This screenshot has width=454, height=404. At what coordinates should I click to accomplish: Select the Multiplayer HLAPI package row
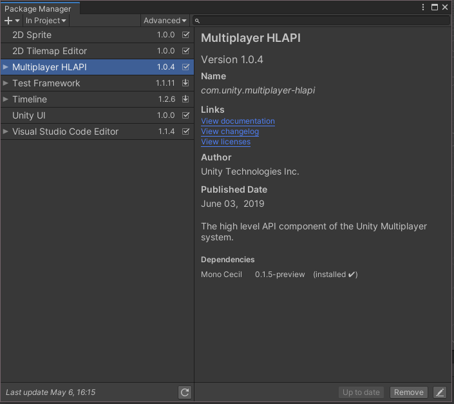coord(97,67)
